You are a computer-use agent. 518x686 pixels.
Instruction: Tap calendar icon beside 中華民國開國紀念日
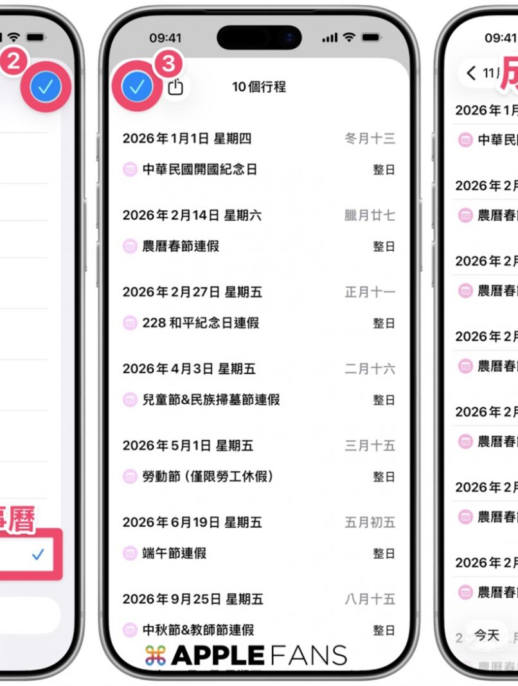tap(130, 169)
